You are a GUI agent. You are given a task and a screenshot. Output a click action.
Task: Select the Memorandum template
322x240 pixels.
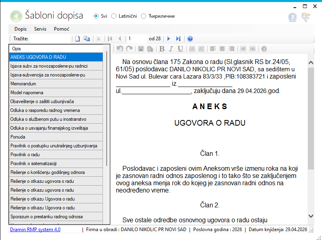(x=56, y=84)
